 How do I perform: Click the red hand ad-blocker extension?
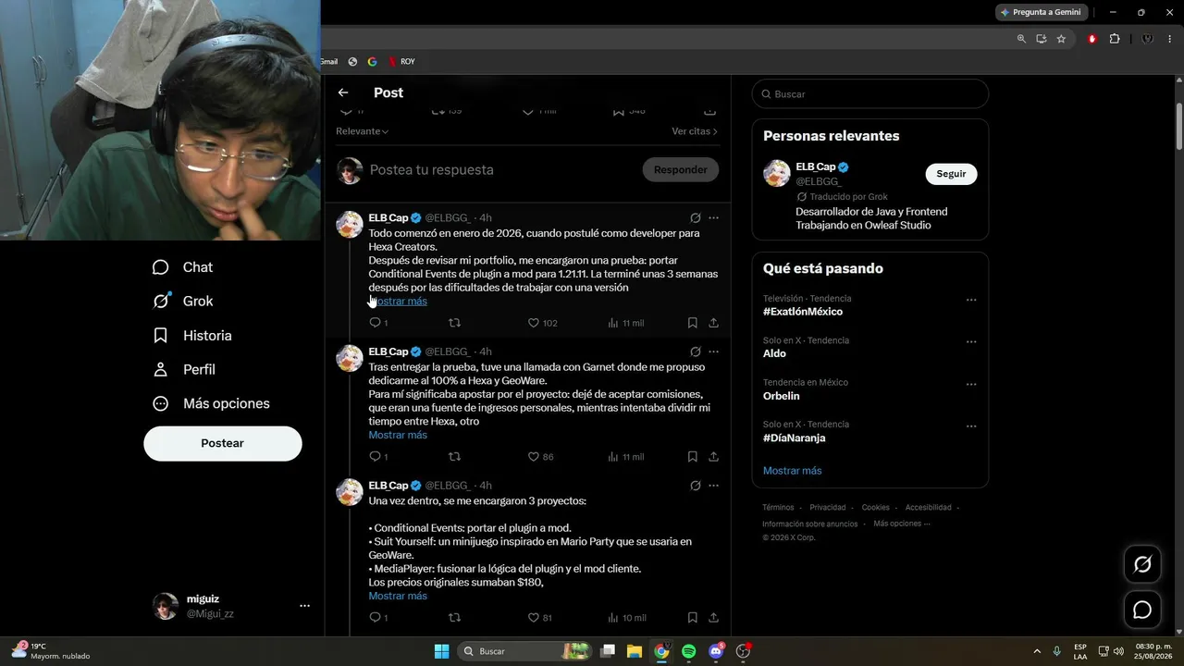tap(1092, 39)
